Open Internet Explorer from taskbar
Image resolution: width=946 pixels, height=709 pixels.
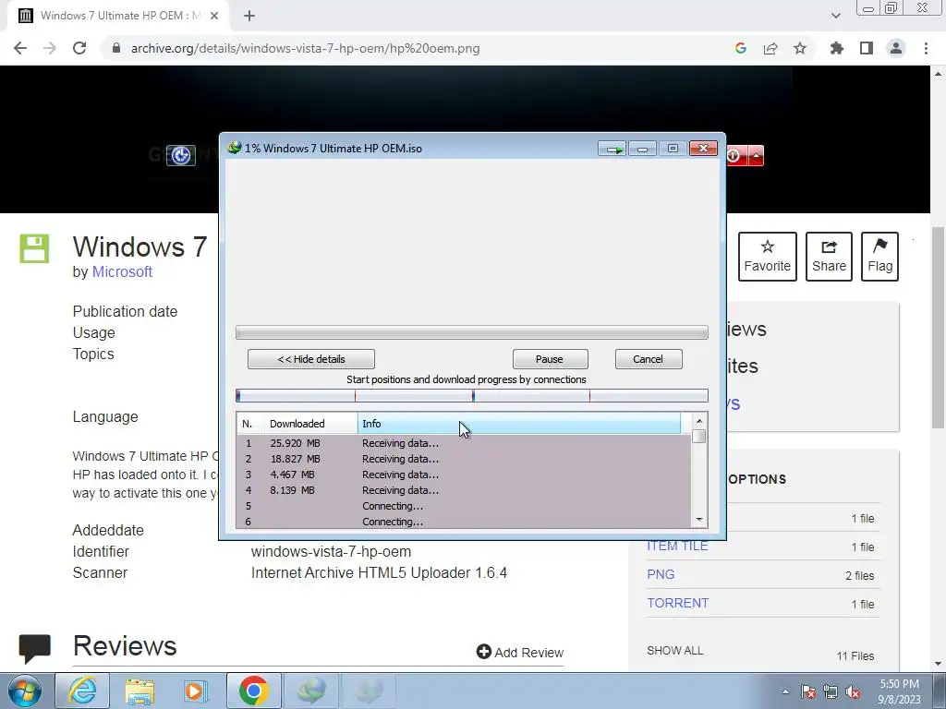[x=82, y=691]
